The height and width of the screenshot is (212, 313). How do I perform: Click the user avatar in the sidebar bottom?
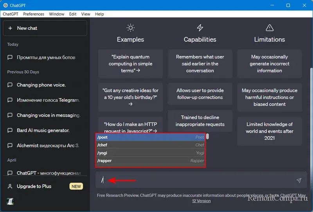[10, 201]
